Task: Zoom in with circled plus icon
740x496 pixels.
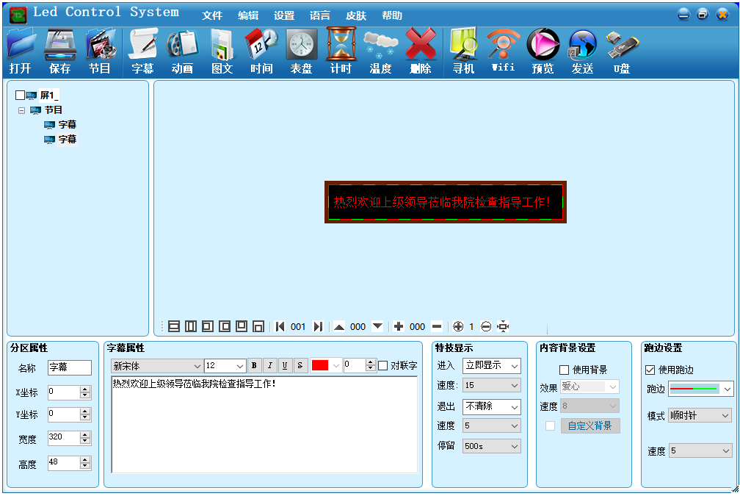Action: click(x=458, y=326)
